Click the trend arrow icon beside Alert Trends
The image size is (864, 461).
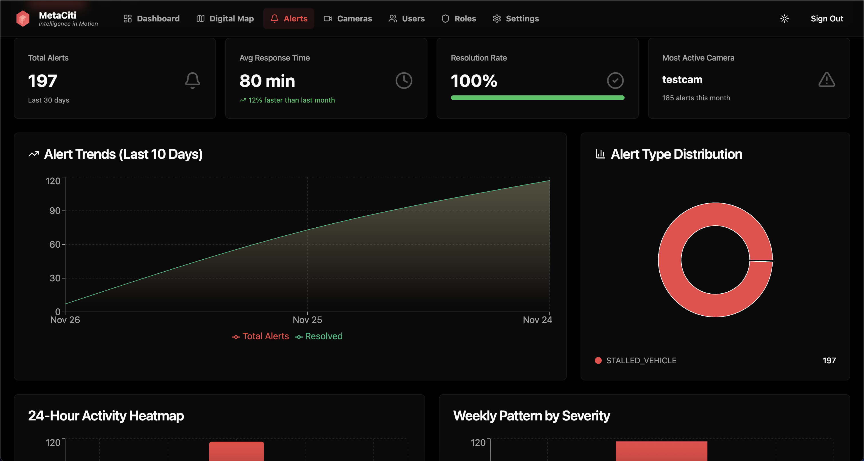[33, 154]
